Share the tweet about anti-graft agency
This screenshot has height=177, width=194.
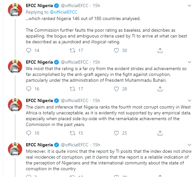(160, 89)
